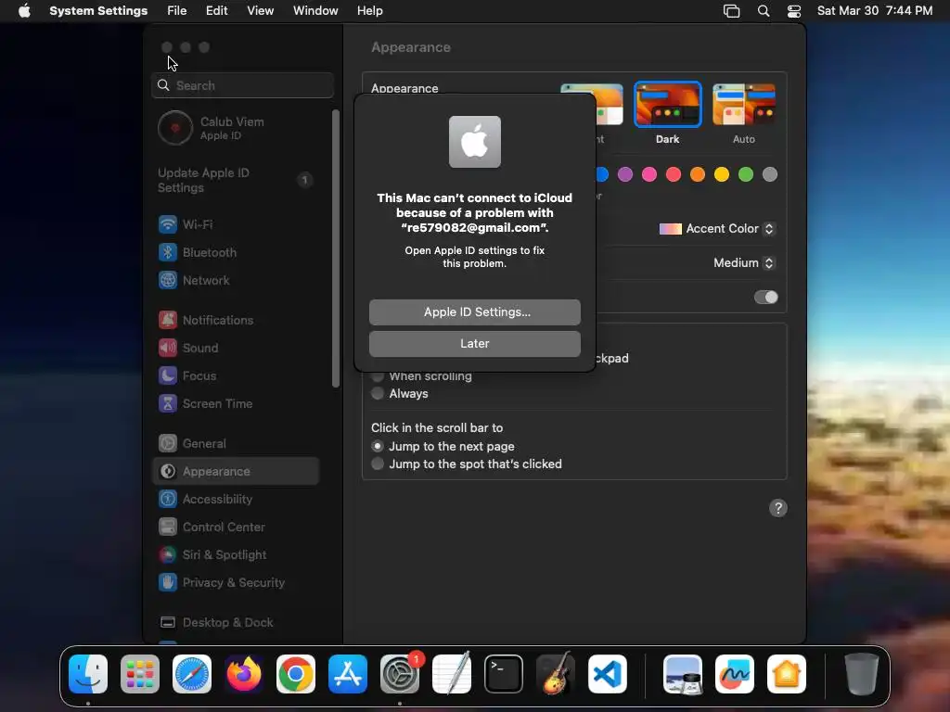Screen dimensions: 950x712
Task: Open the View menu
Action: pos(261,11)
